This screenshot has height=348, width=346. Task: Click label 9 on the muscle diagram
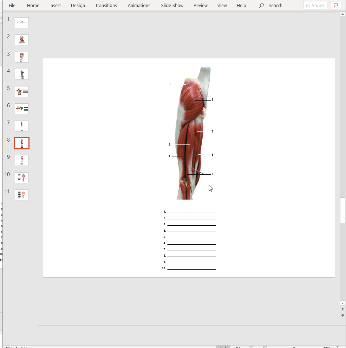(x=213, y=174)
